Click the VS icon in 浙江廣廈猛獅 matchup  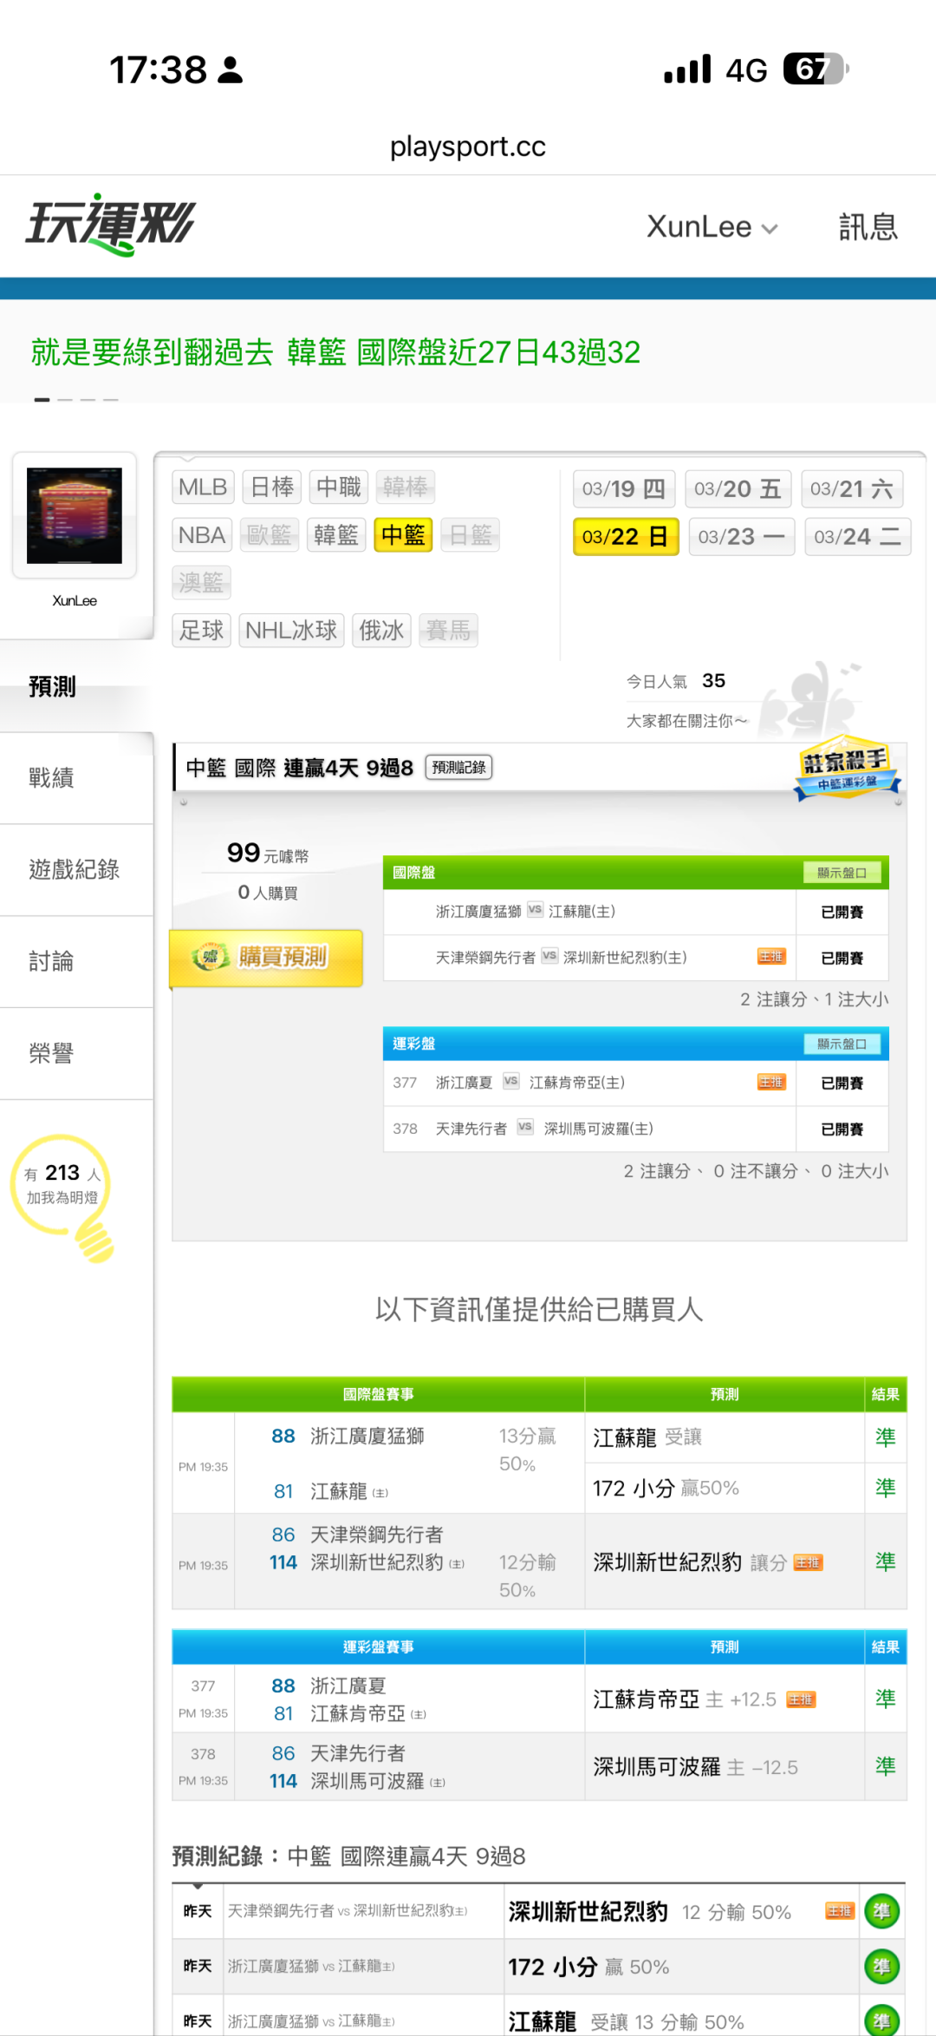point(535,910)
